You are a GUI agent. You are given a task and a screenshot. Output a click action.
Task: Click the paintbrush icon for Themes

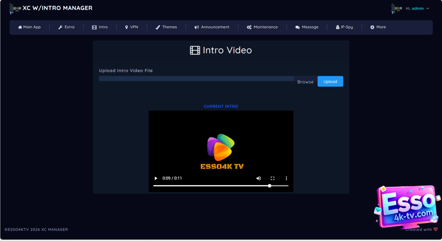(x=158, y=27)
